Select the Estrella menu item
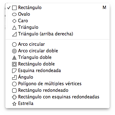Screen dimensions: 115x115 (x=57, y=103)
